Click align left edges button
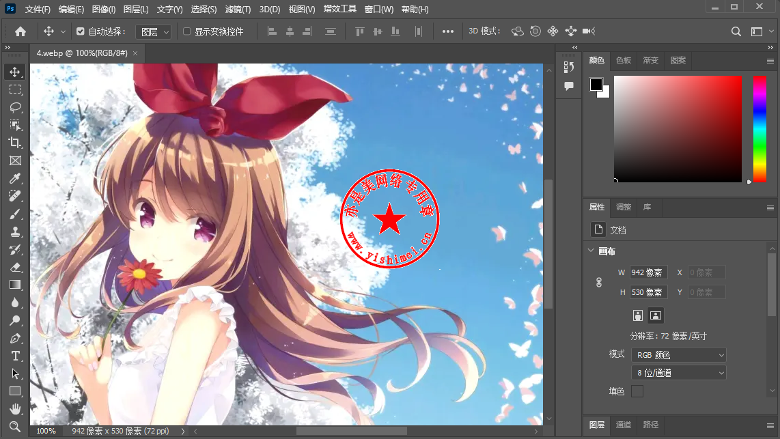Screen dimensions: 780x439 [272, 31]
